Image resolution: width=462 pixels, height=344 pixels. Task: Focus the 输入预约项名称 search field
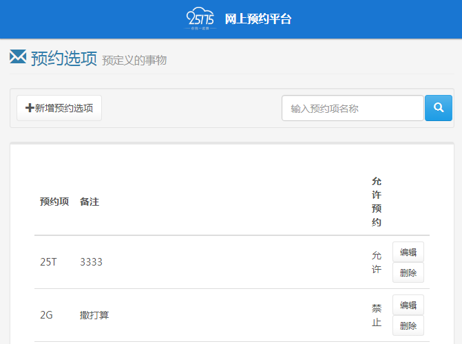tap(353, 108)
